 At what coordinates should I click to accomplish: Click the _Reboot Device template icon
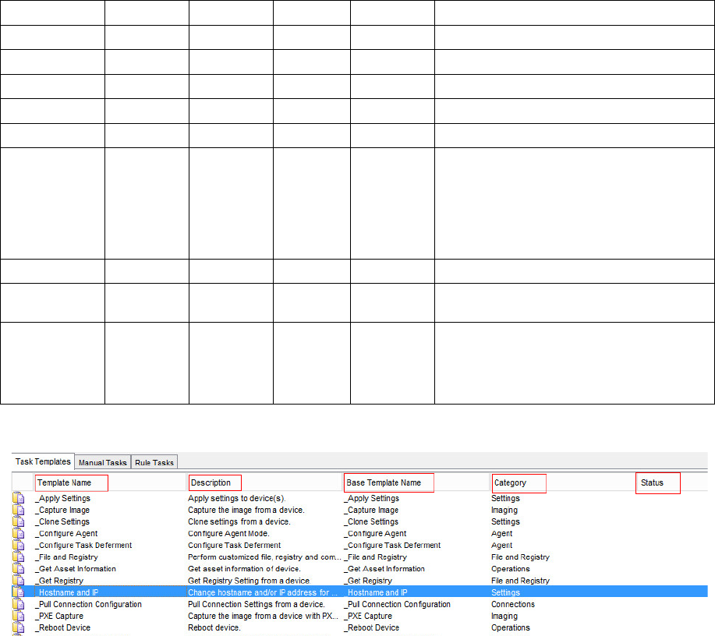point(18,627)
